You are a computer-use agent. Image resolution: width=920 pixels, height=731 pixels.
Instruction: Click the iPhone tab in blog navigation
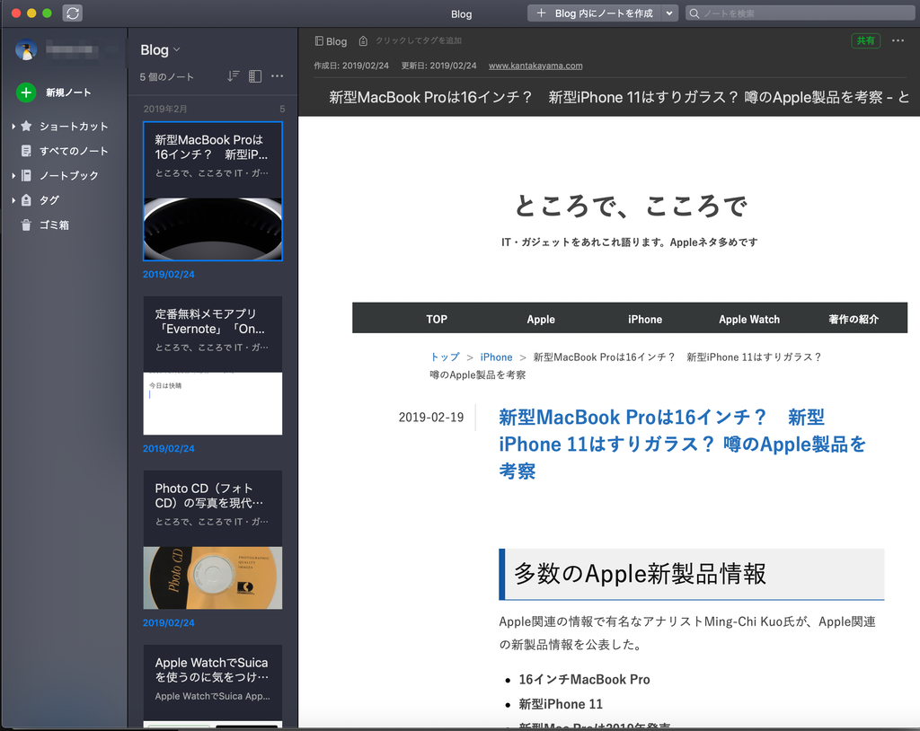645,319
